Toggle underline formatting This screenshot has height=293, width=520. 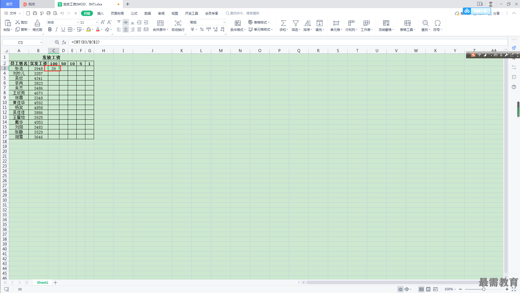click(x=63, y=29)
